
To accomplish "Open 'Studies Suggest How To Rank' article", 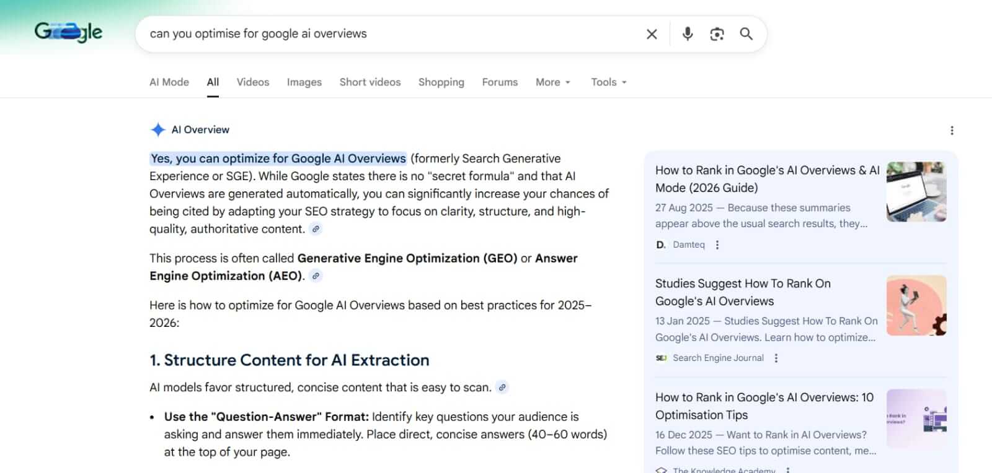I will [743, 292].
